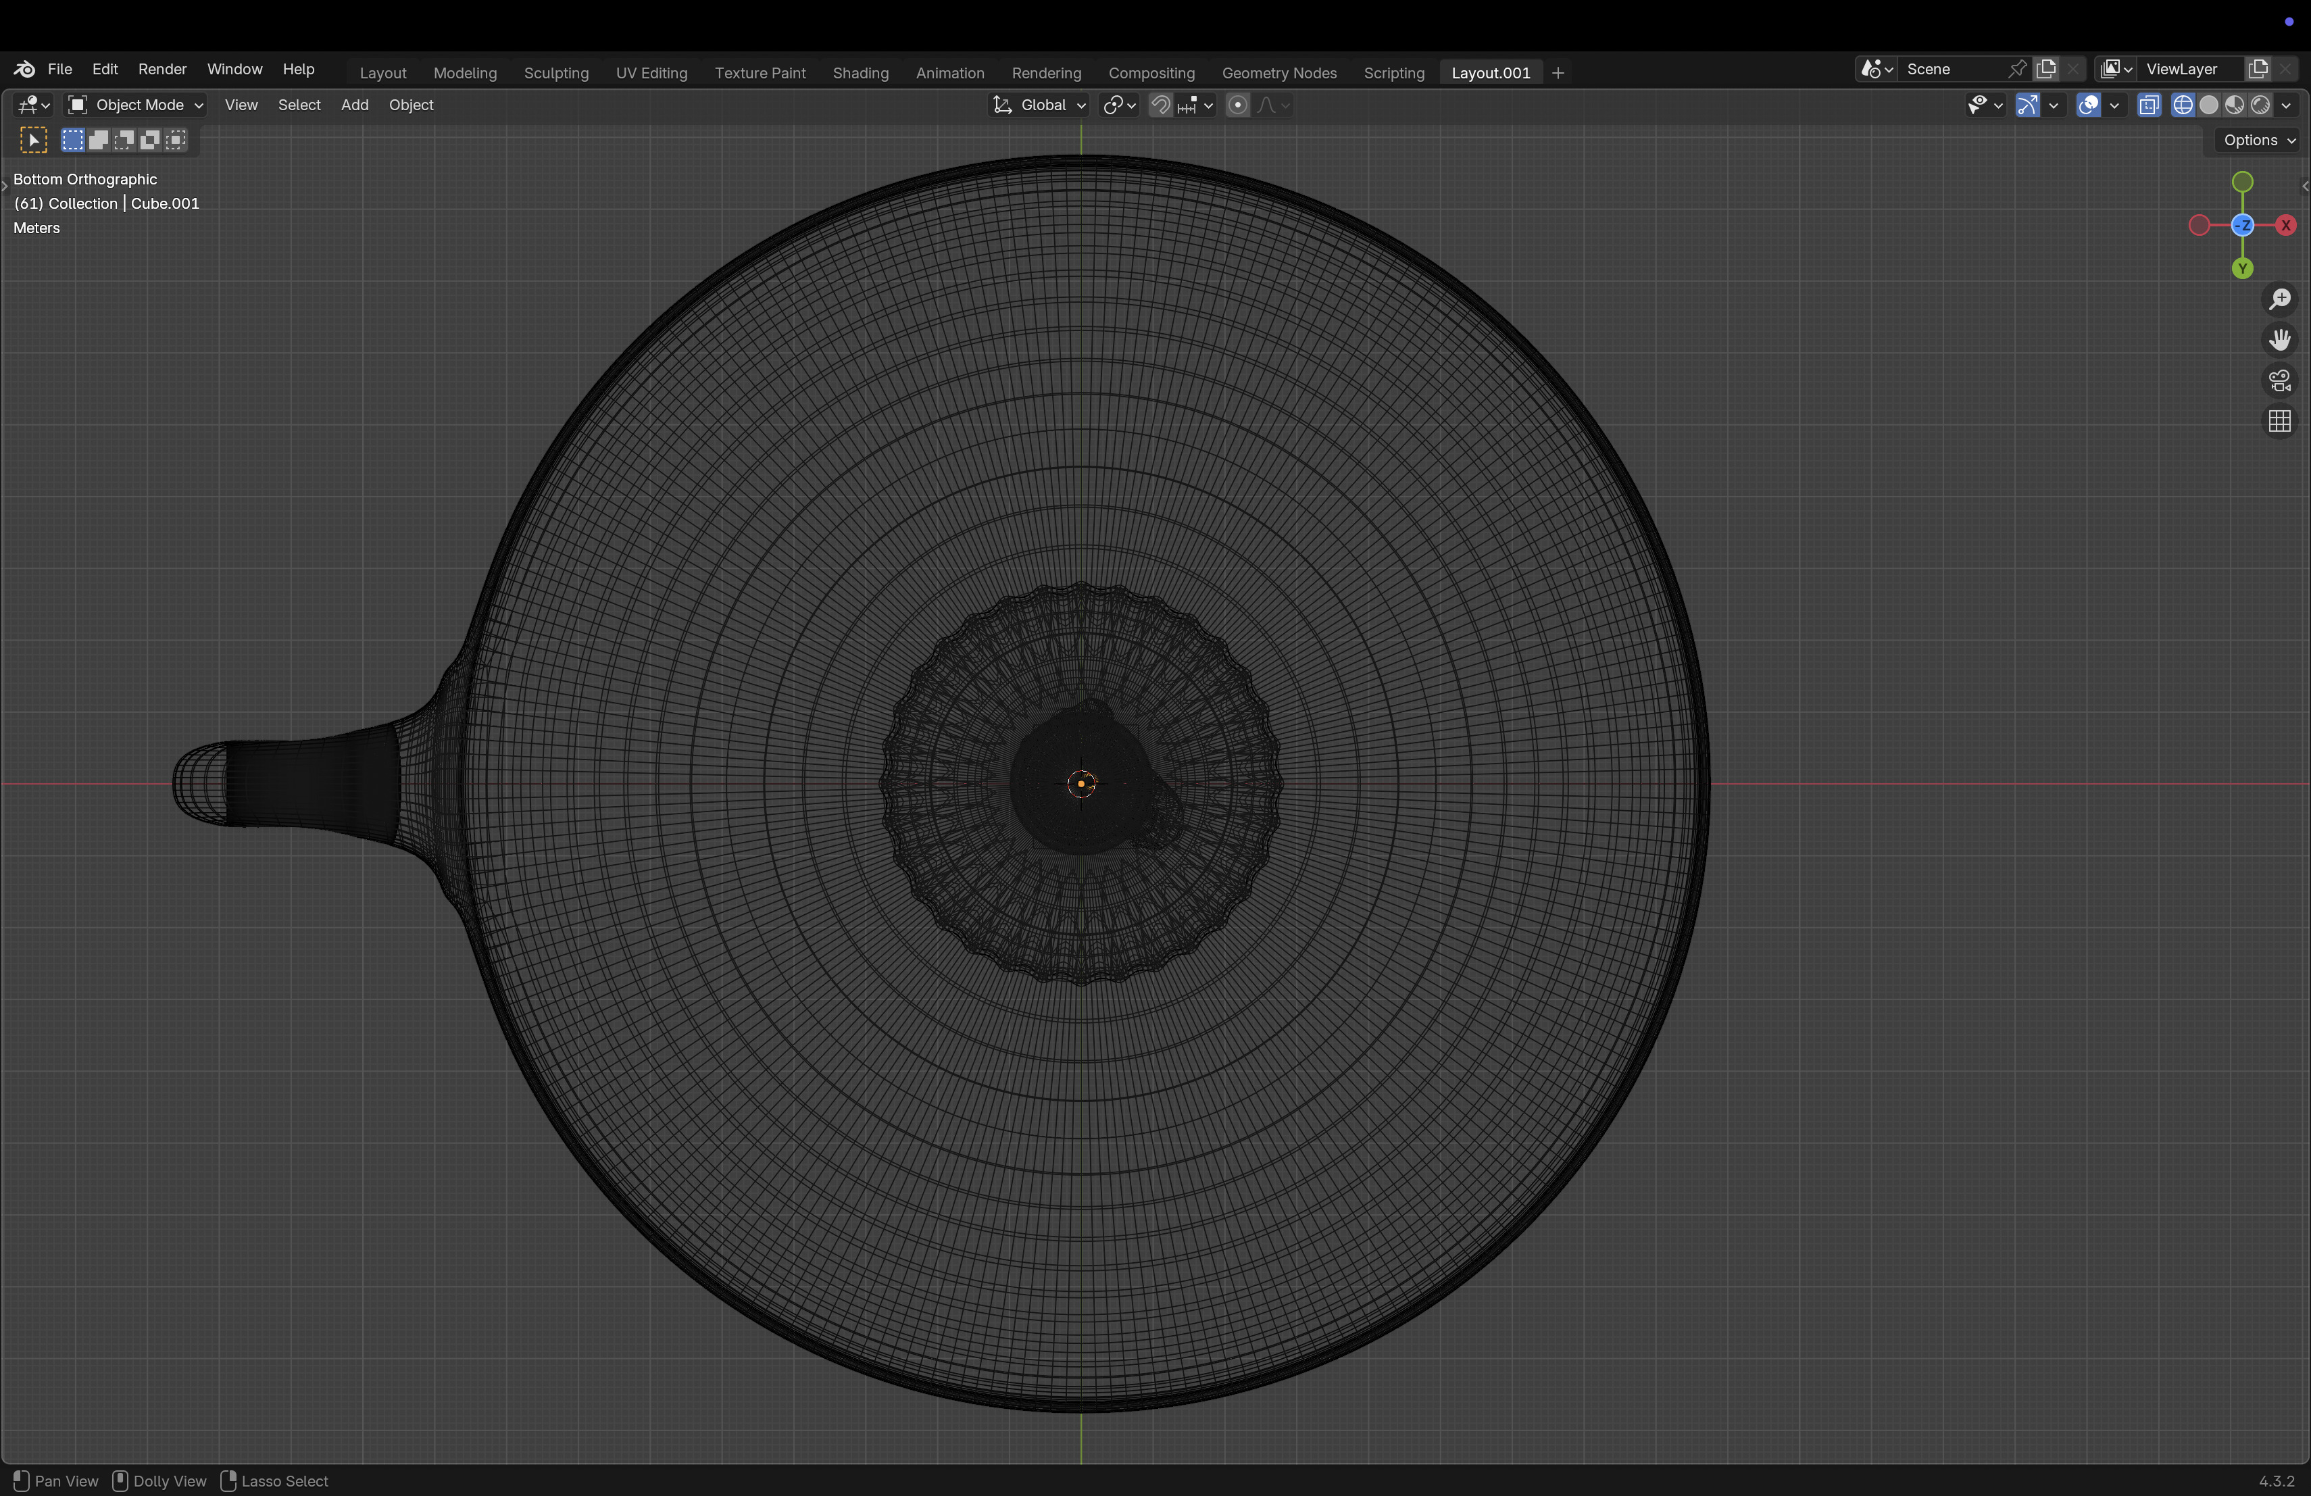Toggle camera view with camera icon

(2279, 380)
